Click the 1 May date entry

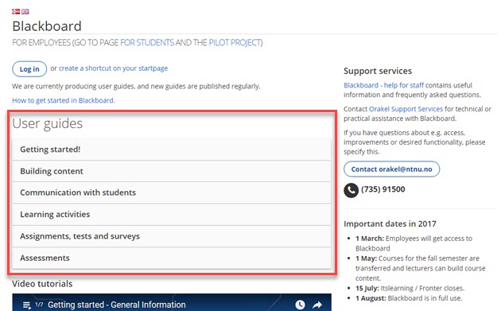421,268
